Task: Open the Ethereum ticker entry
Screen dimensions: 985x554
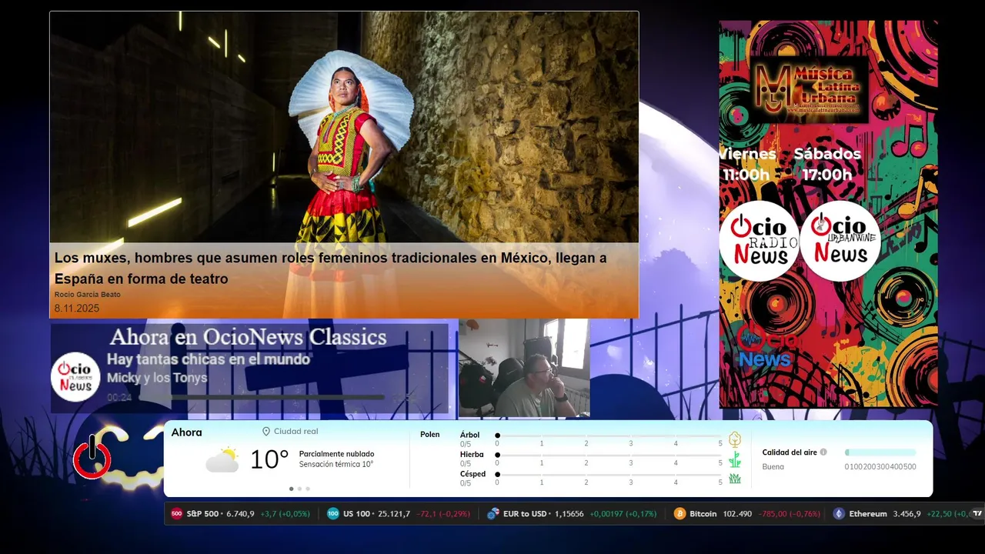Action: 900,513
